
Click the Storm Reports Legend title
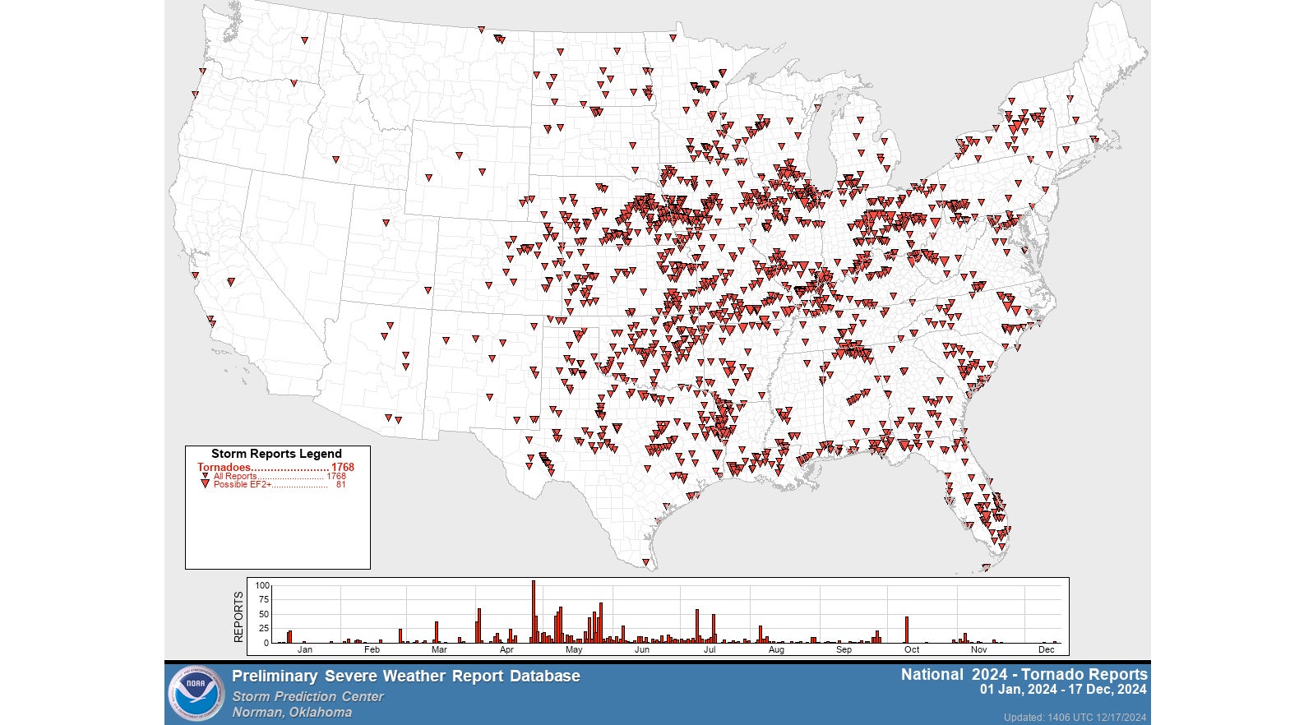click(x=276, y=454)
